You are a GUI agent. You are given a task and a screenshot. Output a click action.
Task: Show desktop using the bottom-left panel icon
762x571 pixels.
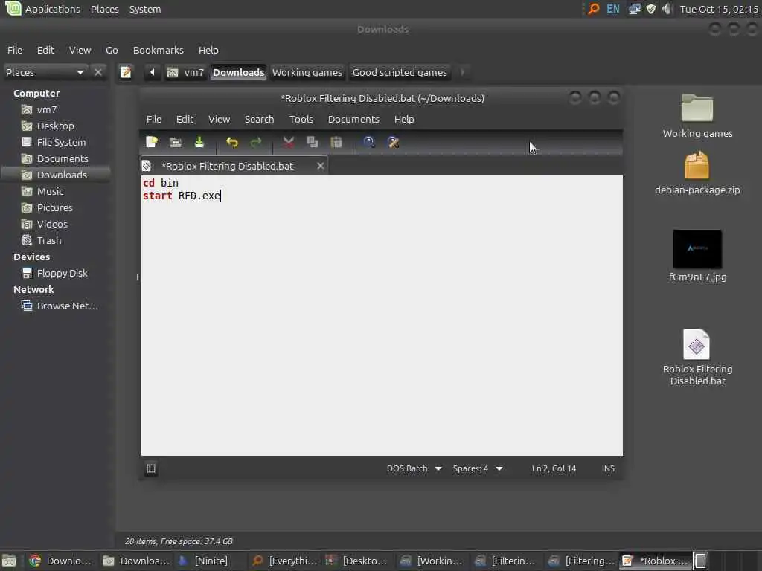(10, 561)
